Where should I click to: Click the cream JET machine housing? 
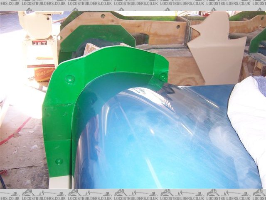(x=35, y=25)
